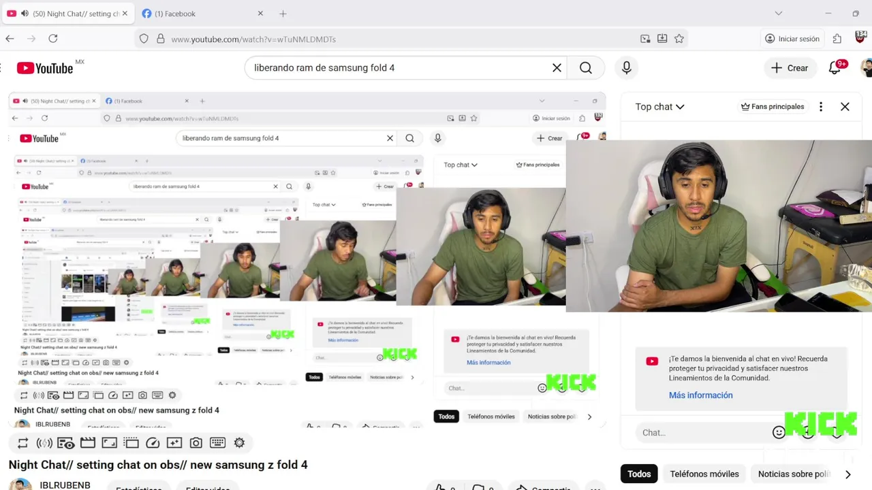Open the Crear menu button

click(x=790, y=68)
